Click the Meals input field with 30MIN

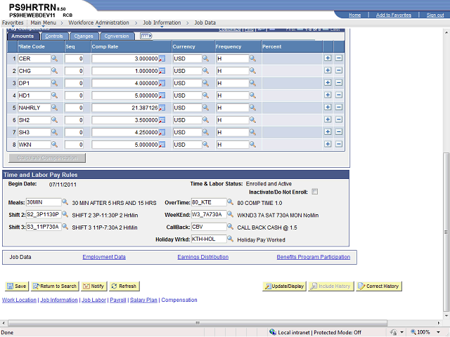(x=44, y=202)
